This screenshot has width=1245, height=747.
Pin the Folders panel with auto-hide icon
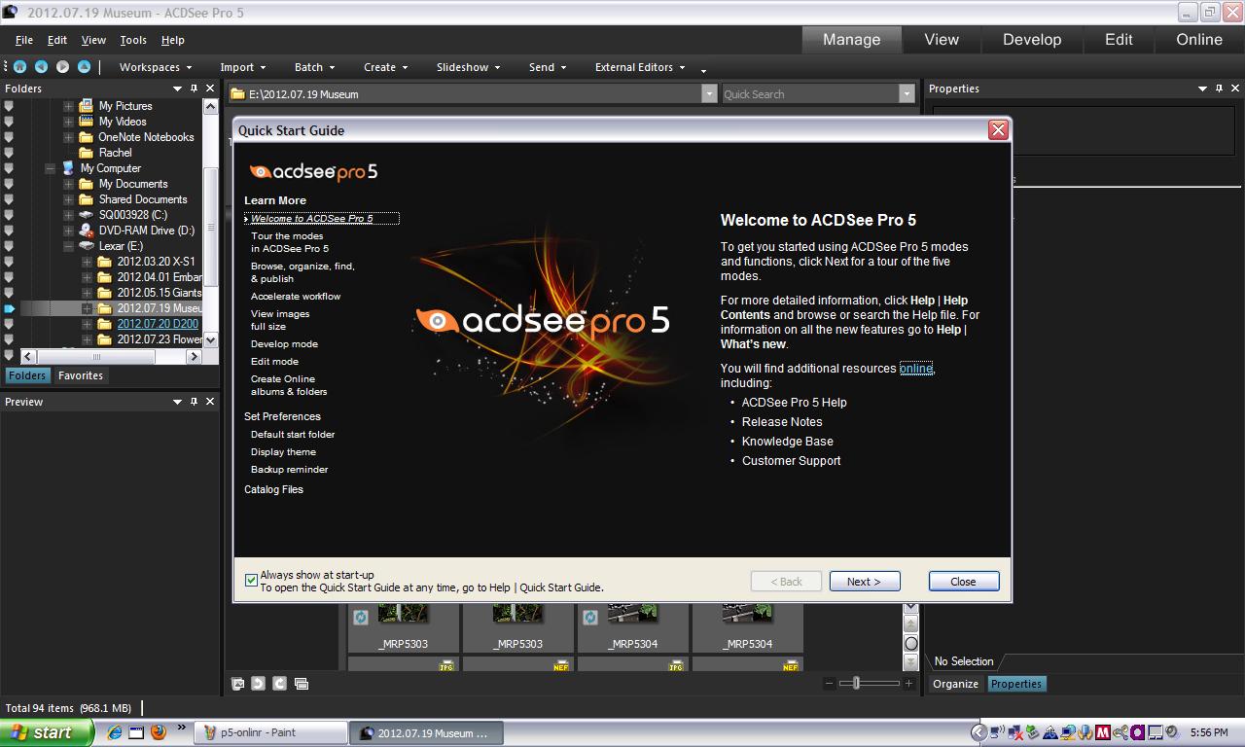point(194,89)
